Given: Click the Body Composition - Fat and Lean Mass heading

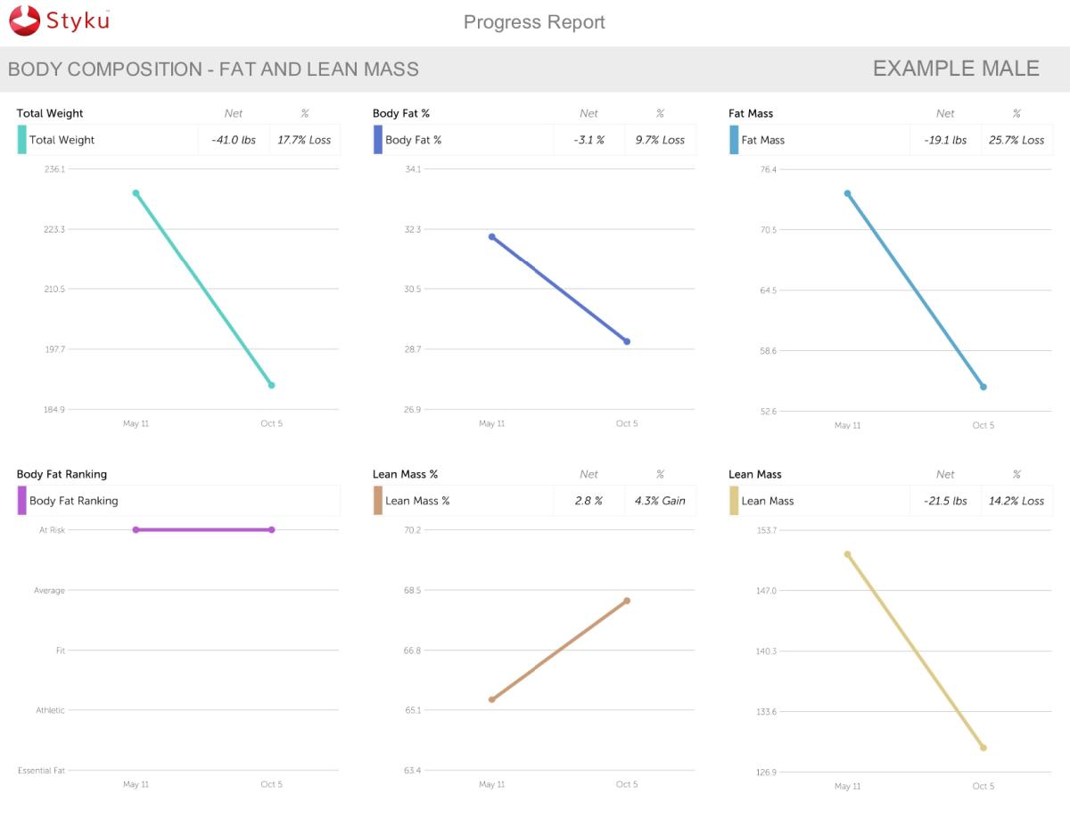Looking at the screenshot, I should 213,70.
